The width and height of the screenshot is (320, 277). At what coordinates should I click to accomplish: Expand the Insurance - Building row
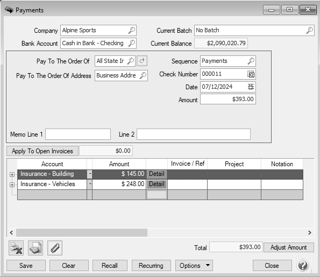pos(12,174)
